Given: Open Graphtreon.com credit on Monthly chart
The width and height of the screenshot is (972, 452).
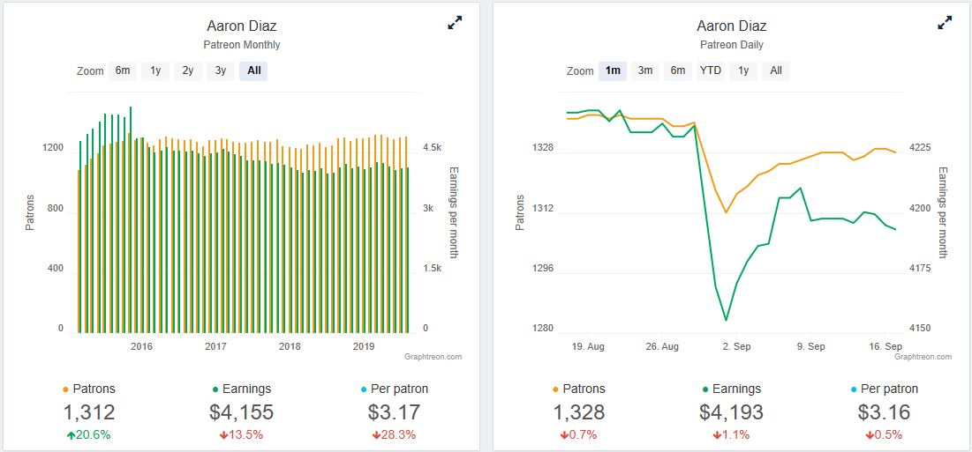Looking at the screenshot, I should 433,357.
